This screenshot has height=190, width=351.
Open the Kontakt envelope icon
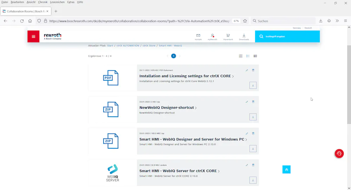click(x=198, y=37)
